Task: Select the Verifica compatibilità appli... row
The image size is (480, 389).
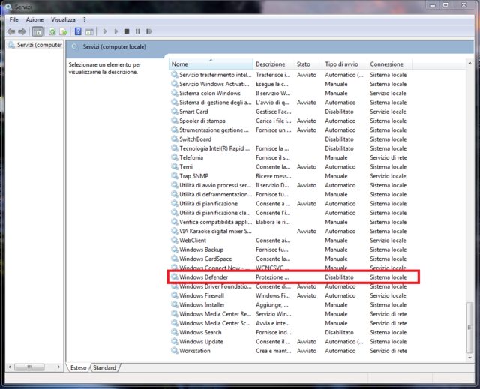Action: pyautogui.click(x=289, y=222)
